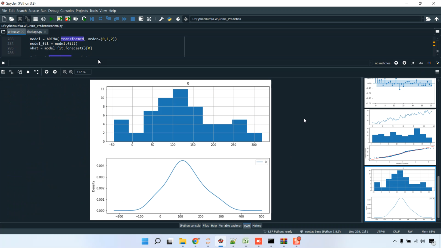
Task: Save the current plot as image
Action: [3, 72]
